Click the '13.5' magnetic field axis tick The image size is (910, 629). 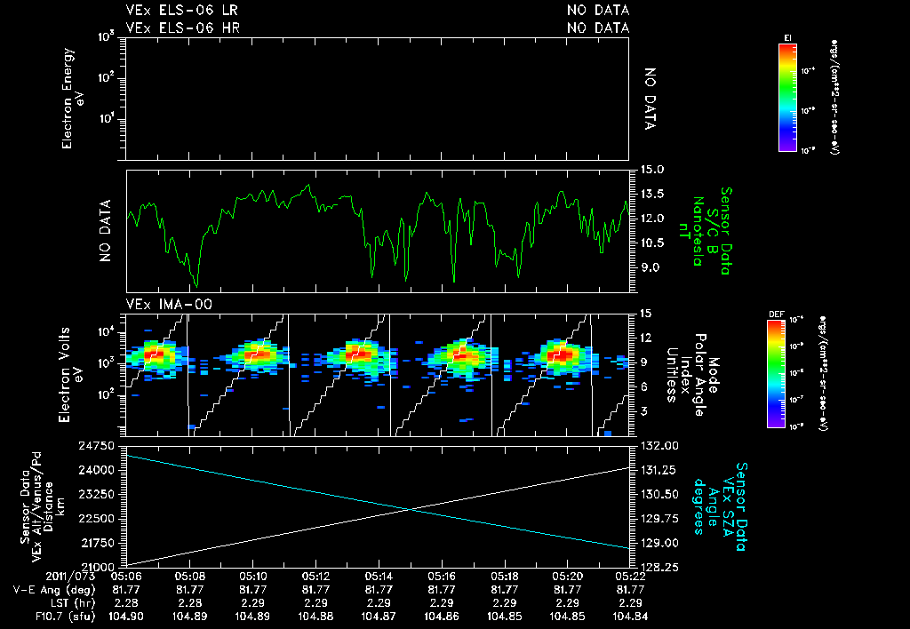coord(652,195)
